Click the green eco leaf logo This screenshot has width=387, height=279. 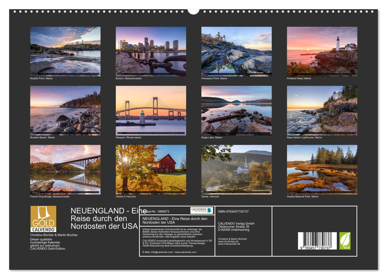coord(345,240)
